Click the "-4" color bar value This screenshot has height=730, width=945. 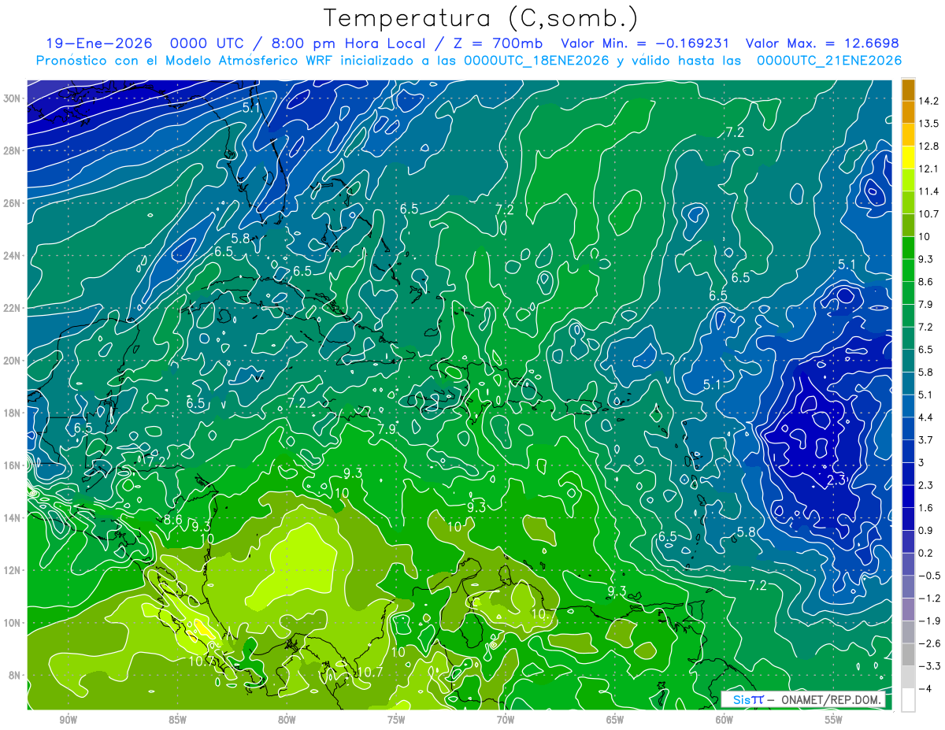926,688
